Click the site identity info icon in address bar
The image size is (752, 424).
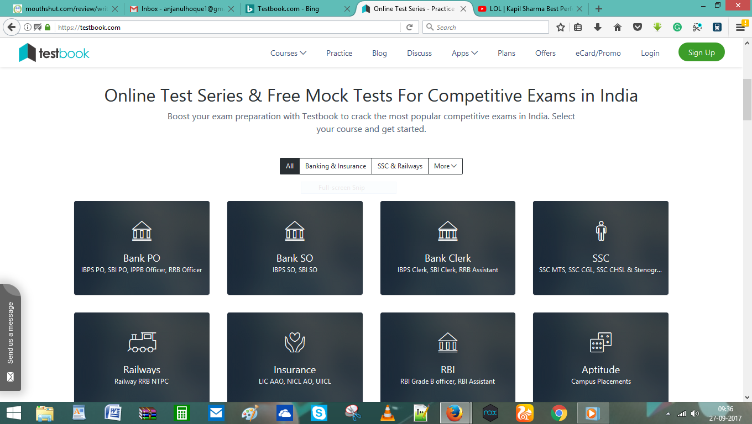pyautogui.click(x=27, y=27)
